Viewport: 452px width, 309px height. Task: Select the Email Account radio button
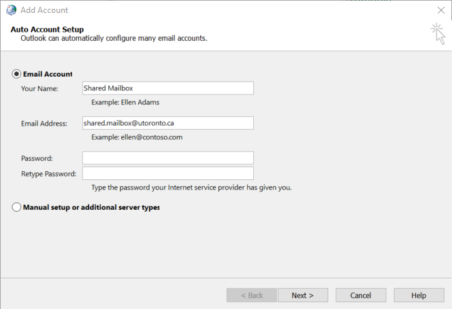click(16, 74)
